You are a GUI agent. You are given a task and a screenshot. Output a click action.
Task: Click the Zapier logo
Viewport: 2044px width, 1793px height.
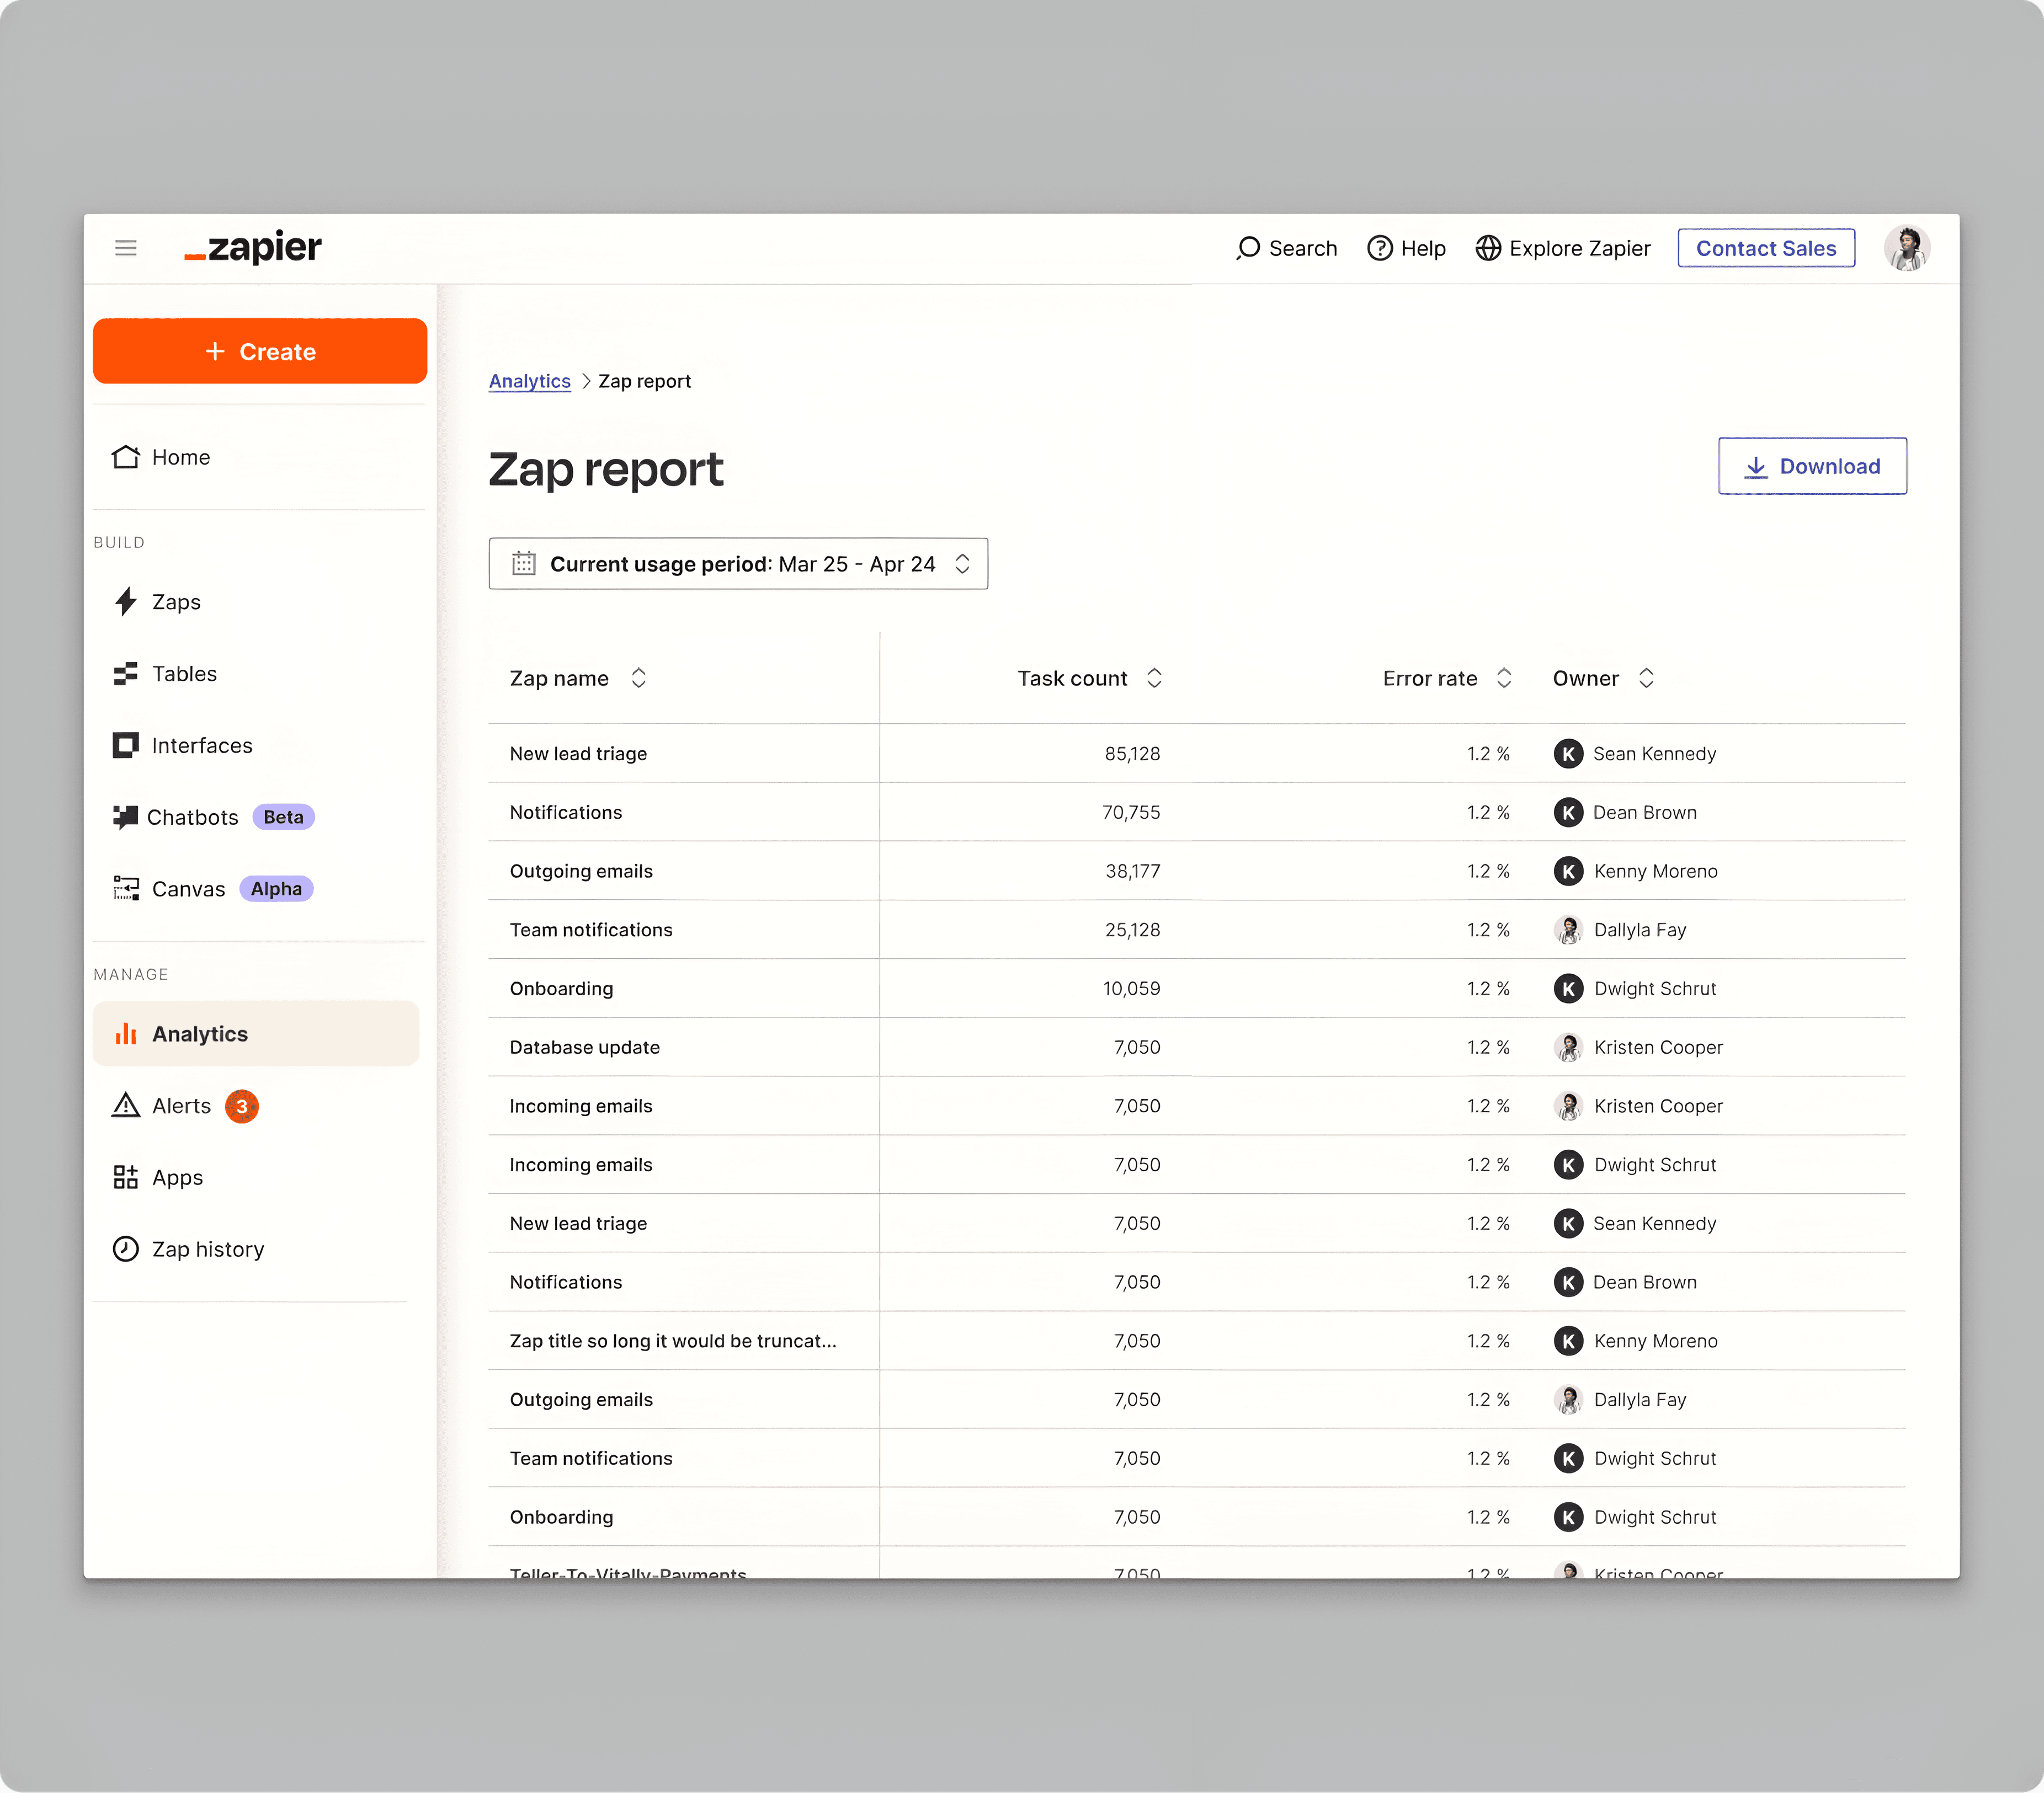pos(253,247)
